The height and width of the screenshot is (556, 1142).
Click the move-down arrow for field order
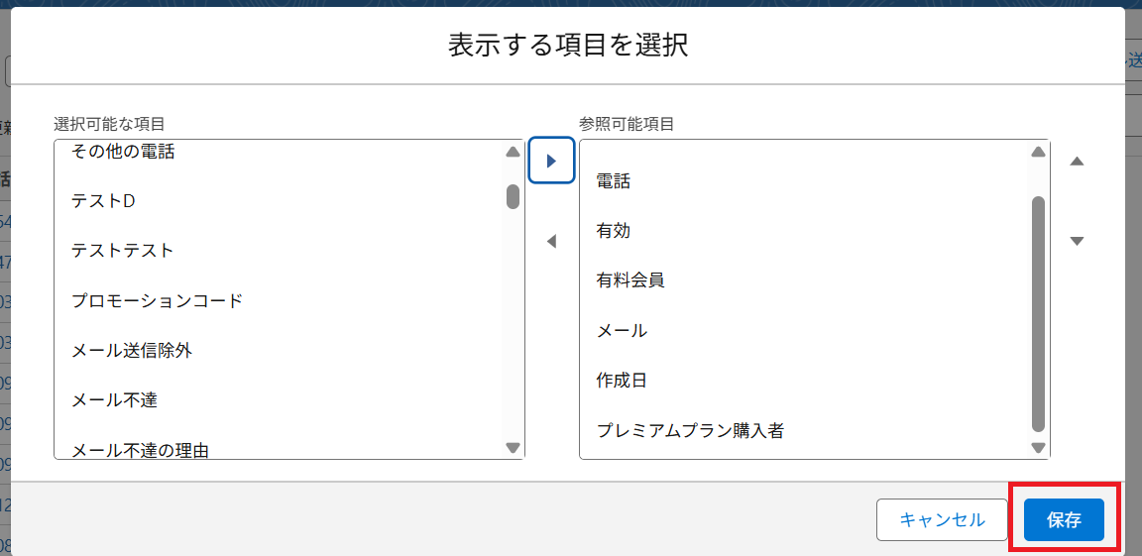1078,241
